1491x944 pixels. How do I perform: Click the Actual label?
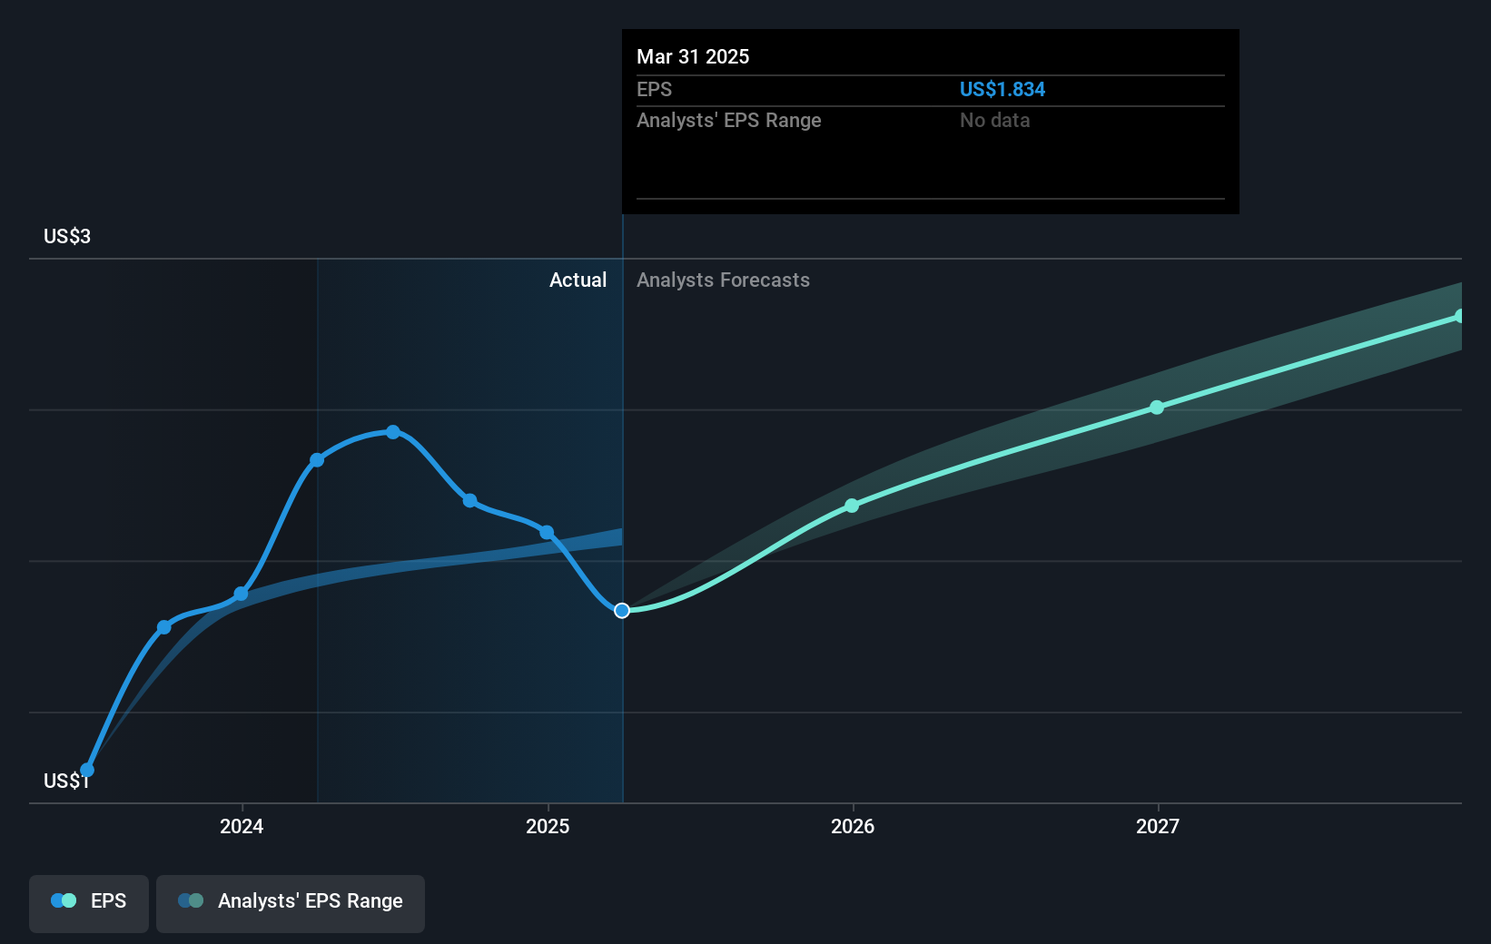point(578,280)
